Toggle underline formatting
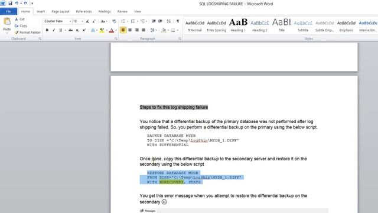This screenshot has width=378, height=213. tap(60, 30)
